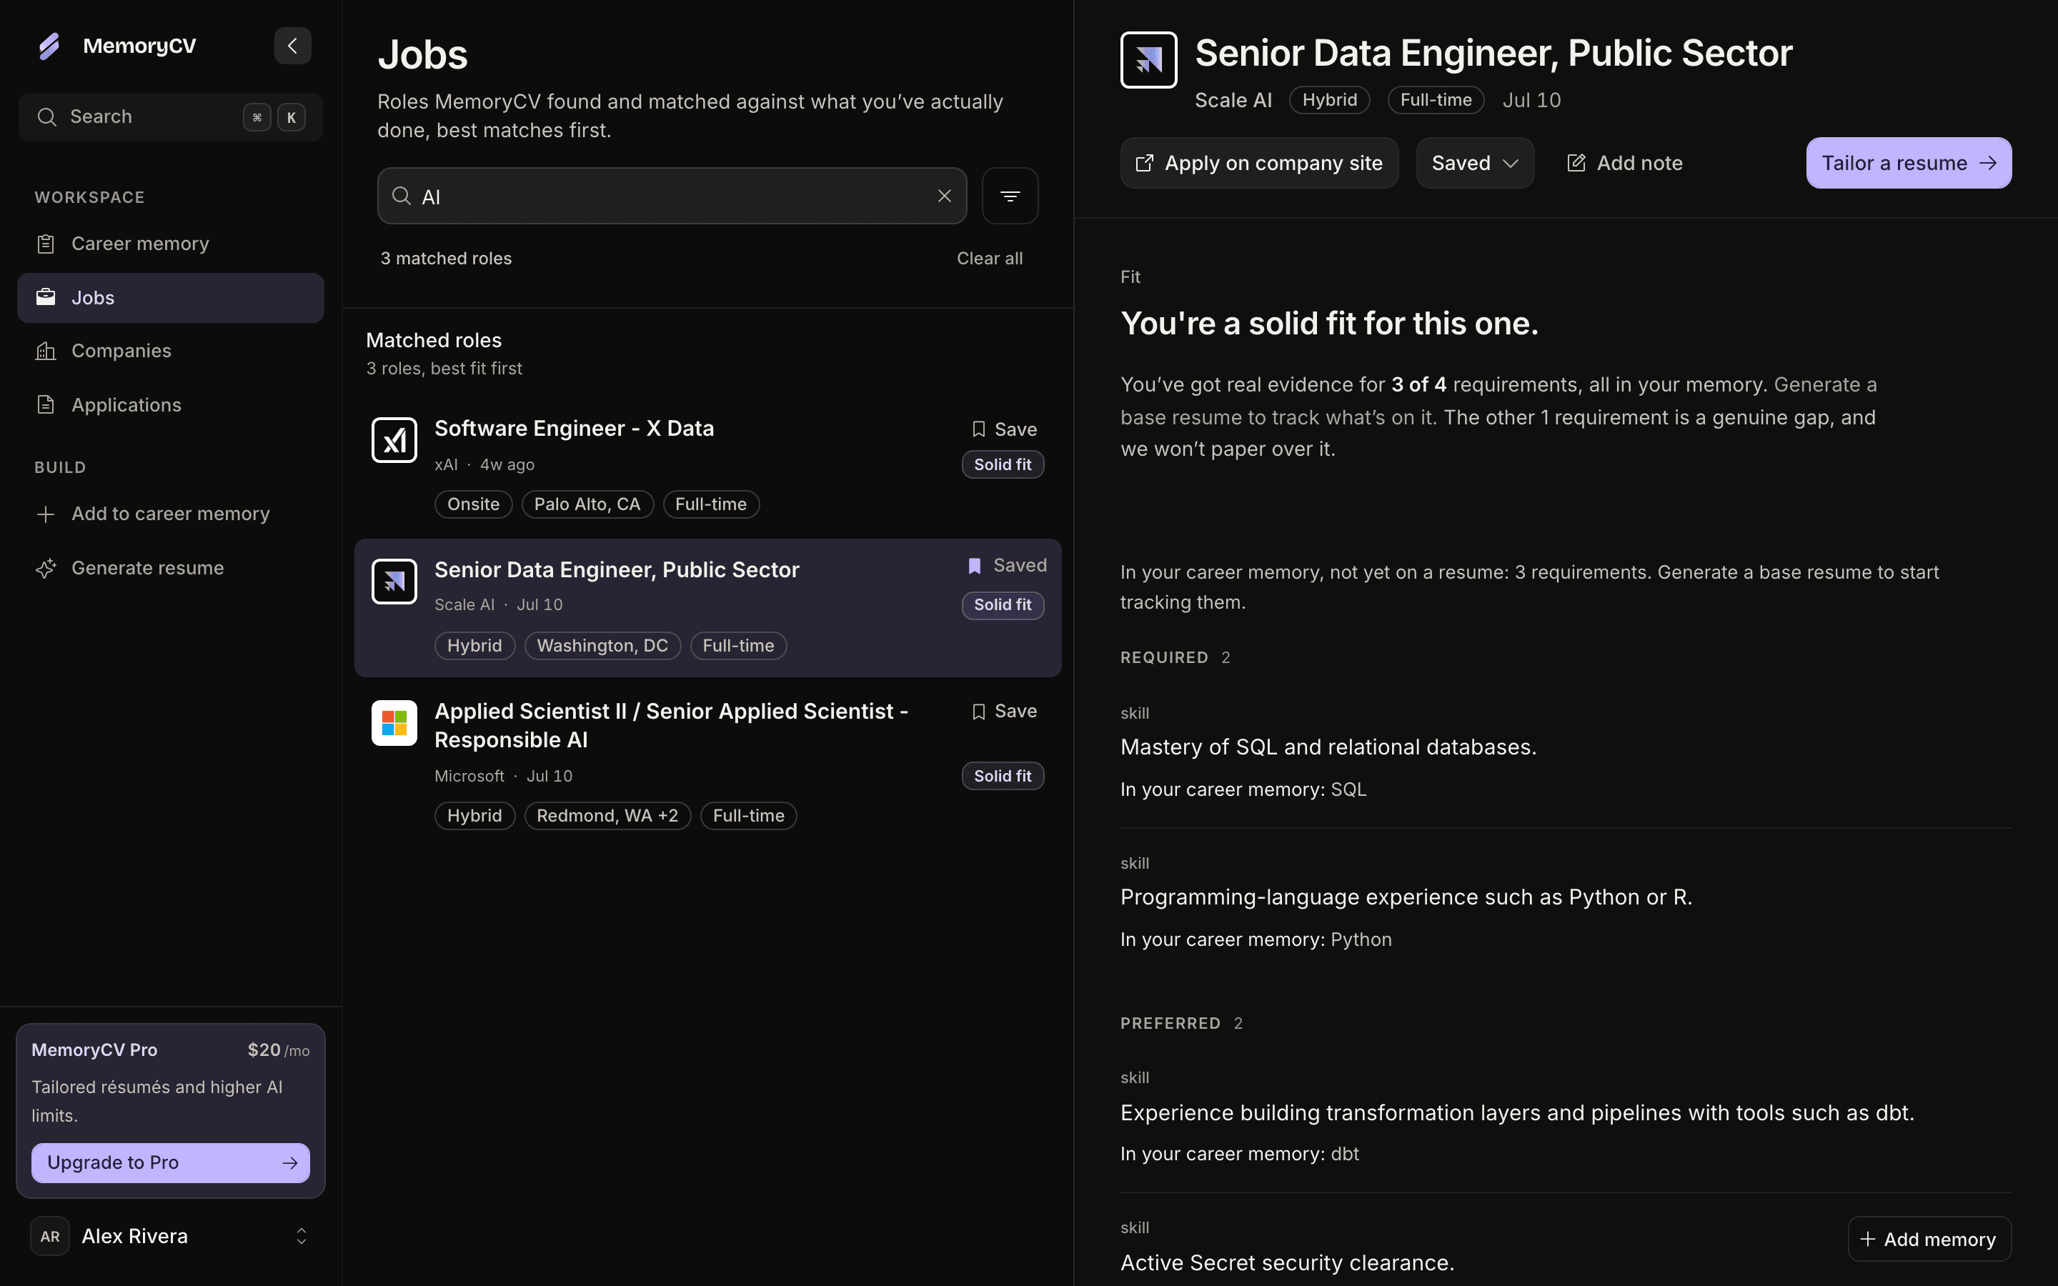This screenshot has width=2058, height=1286.
Task: Click the Redmond, WA +2 location tag
Action: click(x=607, y=816)
